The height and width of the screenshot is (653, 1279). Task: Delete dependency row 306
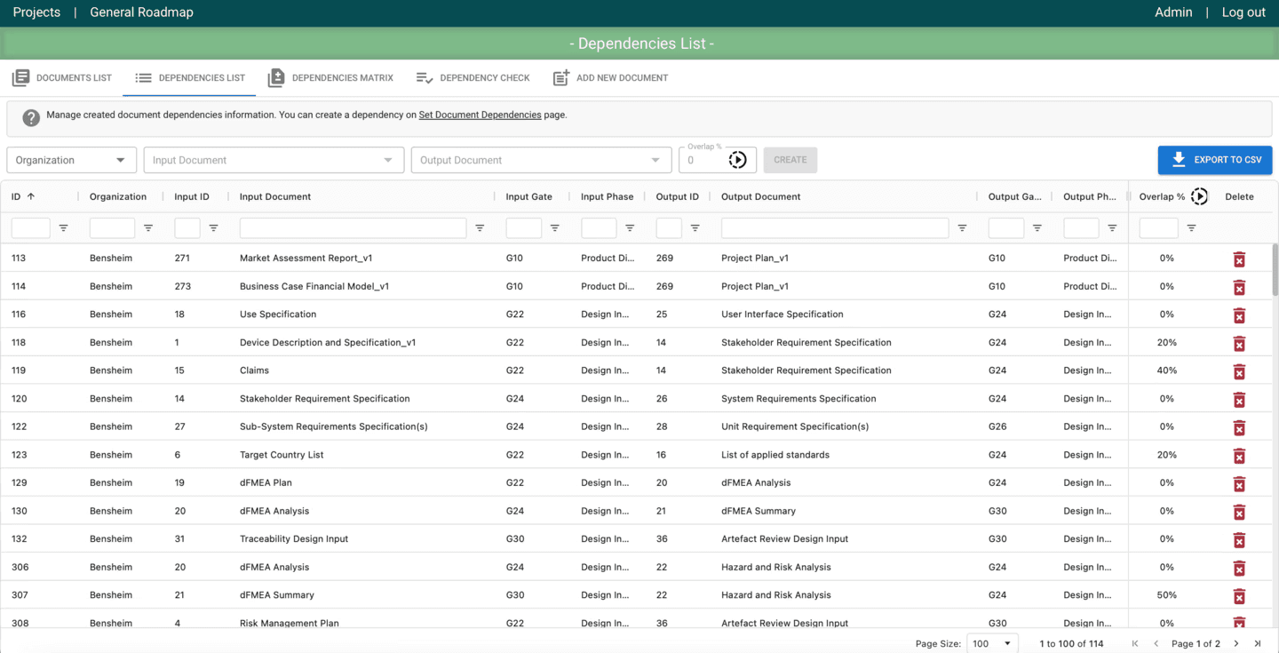pyautogui.click(x=1239, y=568)
